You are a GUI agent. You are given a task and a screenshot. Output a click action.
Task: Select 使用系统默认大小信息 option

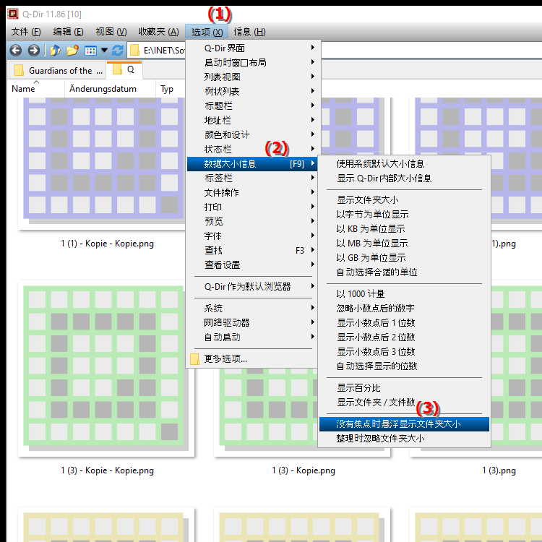pyautogui.click(x=404, y=164)
